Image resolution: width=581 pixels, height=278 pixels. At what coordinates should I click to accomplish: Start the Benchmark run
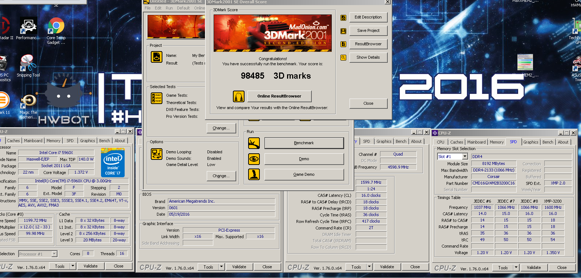(x=304, y=143)
